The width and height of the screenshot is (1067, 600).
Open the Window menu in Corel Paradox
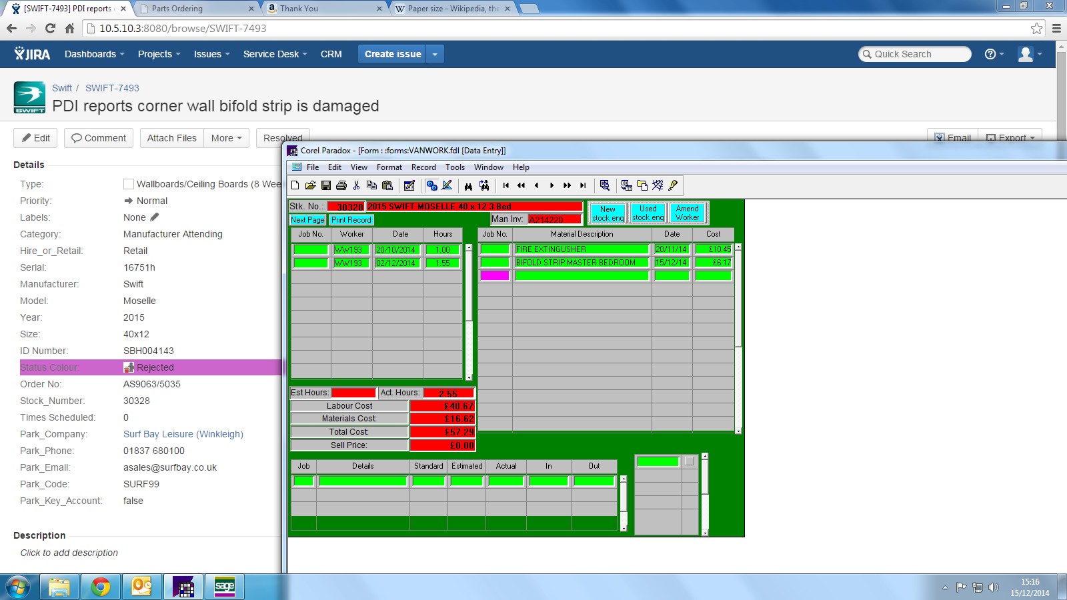(489, 167)
